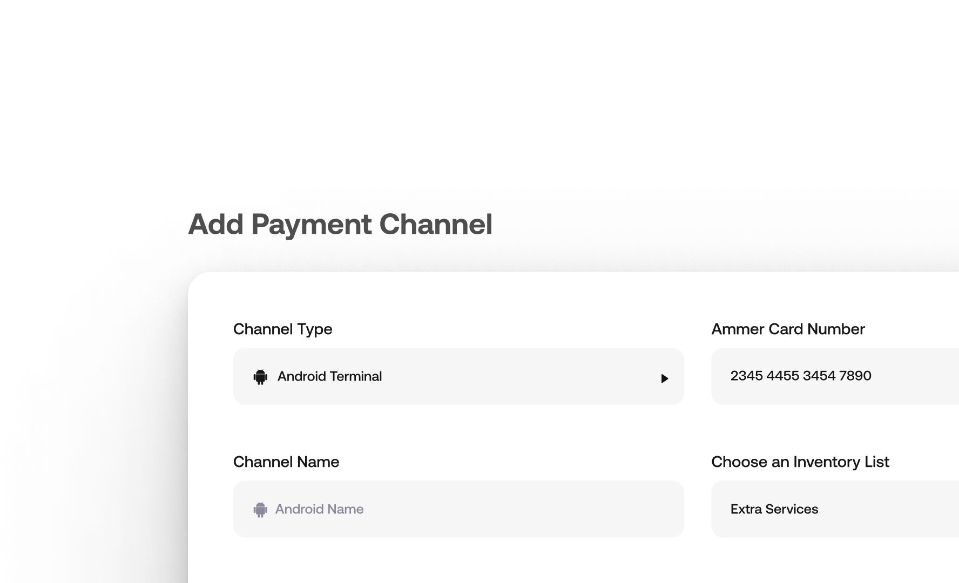
Task: Click empty right side of Channel Name field
Action: pyautogui.click(x=567, y=509)
